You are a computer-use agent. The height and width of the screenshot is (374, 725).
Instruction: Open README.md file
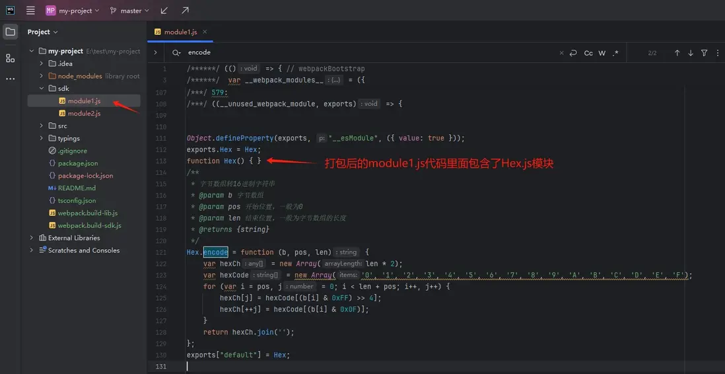[72, 188]
